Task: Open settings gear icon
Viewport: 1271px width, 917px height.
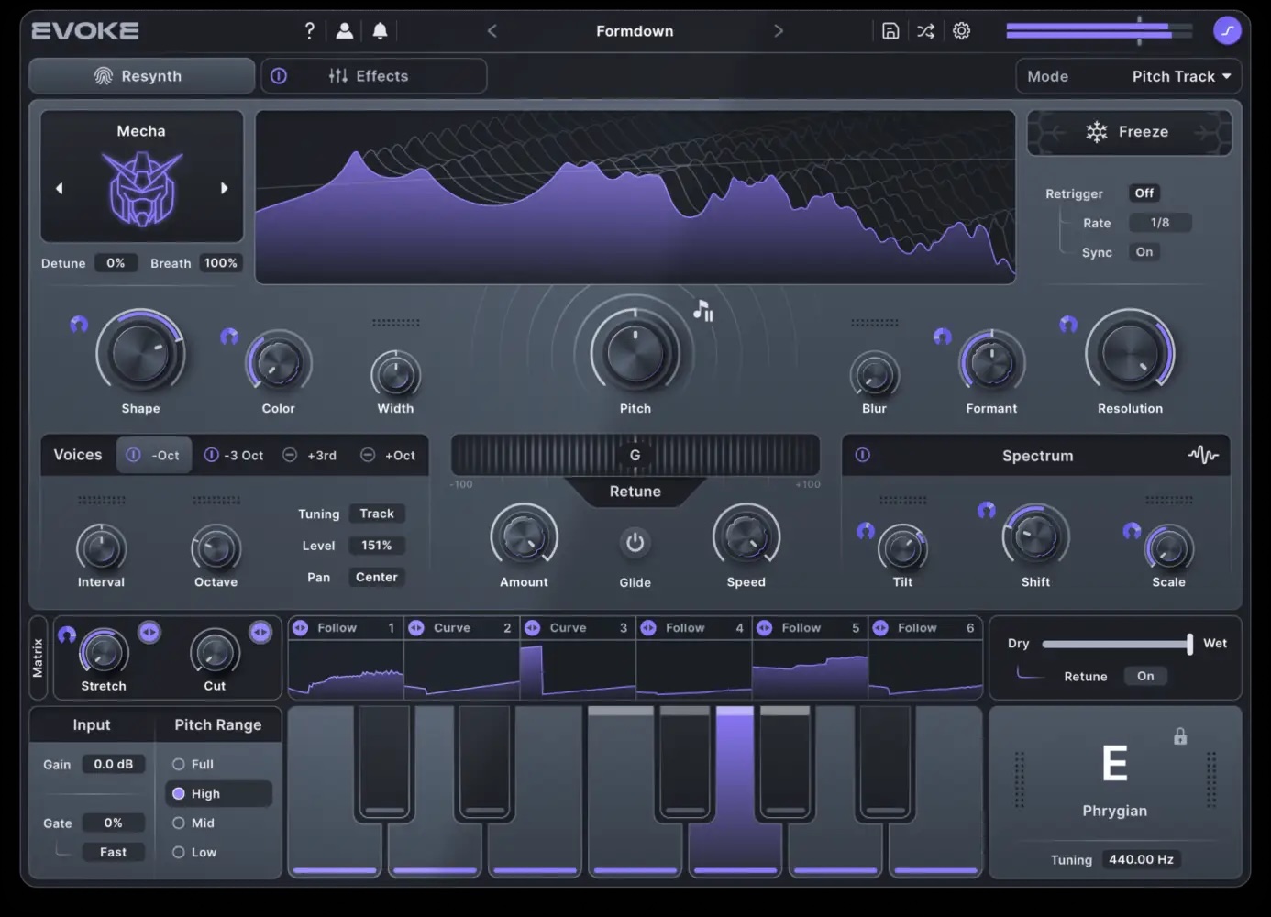Action: coord(961,30)
